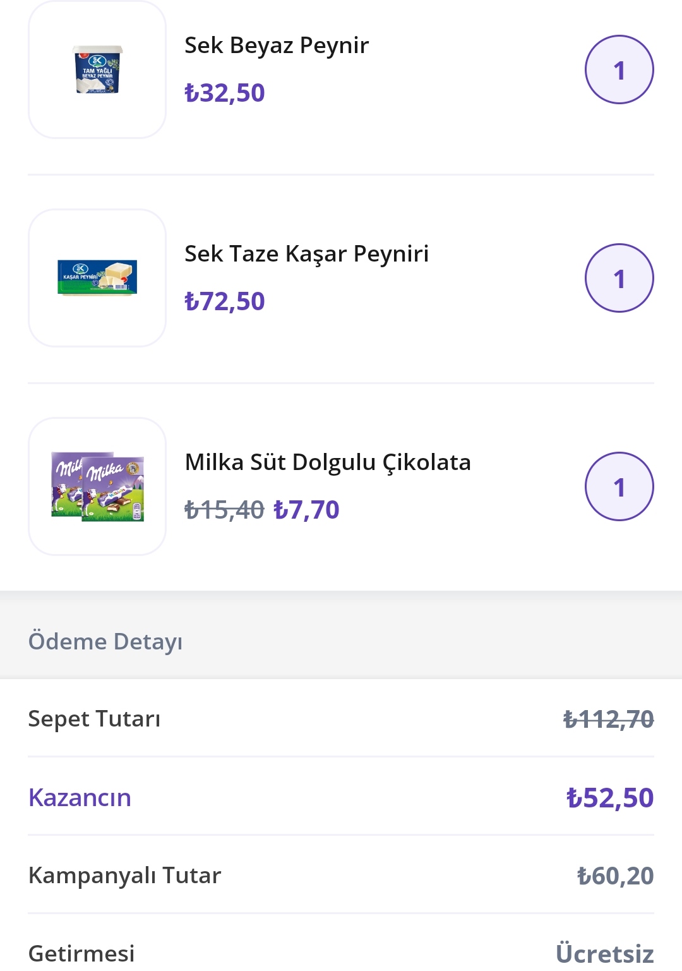682x971 pixels.
Task: Tap the quantity circle for Sek Taze Kaşar Peyniri
Action: pyautogui.click(x=619, y=278)
